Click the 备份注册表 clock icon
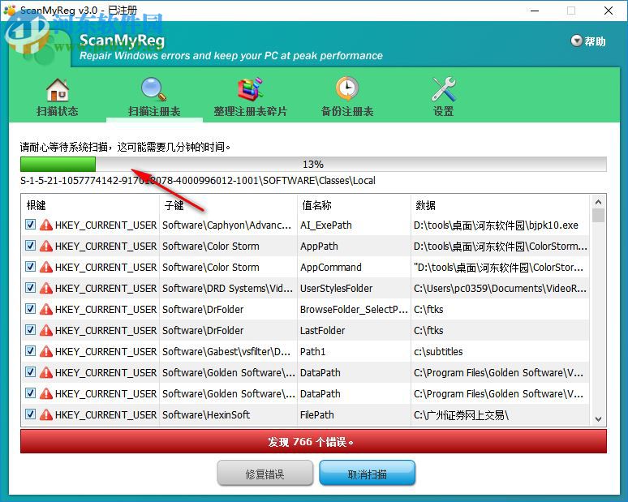This screenshot has height=502, width=628. (347, 88)
